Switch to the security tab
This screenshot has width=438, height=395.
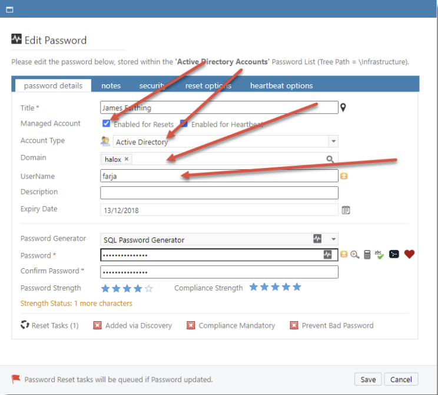(x=152, y=85)
